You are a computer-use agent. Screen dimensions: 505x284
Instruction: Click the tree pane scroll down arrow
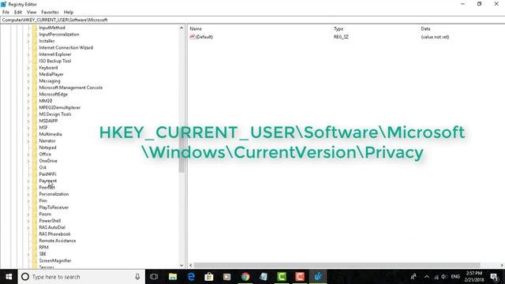pos(181,265)
